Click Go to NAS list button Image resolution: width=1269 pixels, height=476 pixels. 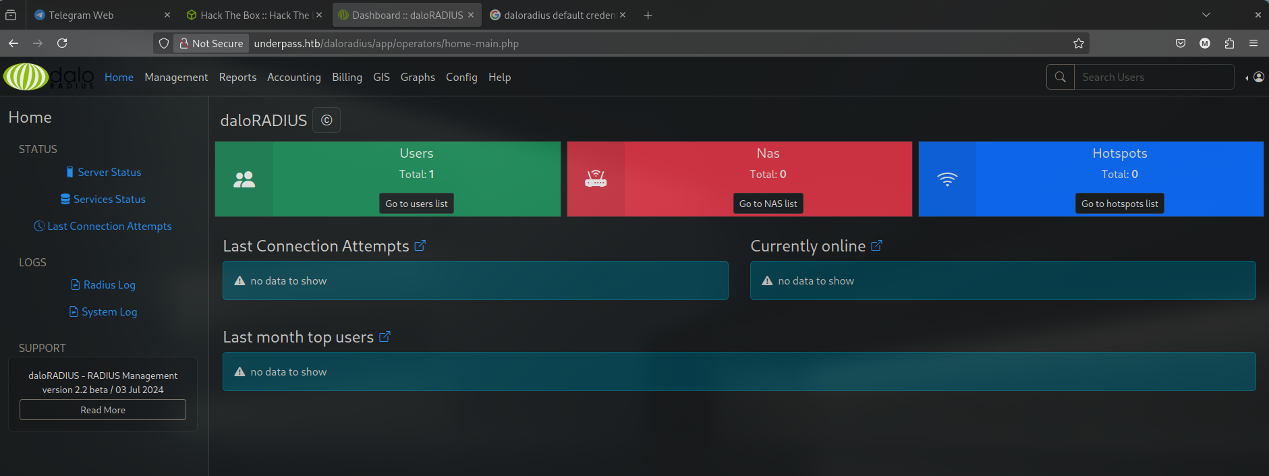(x=768, y=204)
